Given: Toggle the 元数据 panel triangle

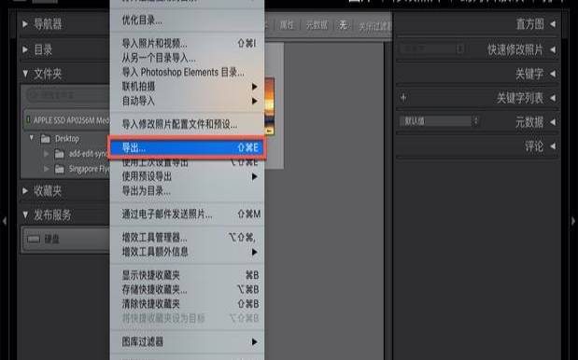Looking at the screenshot, I should point(553,122).
